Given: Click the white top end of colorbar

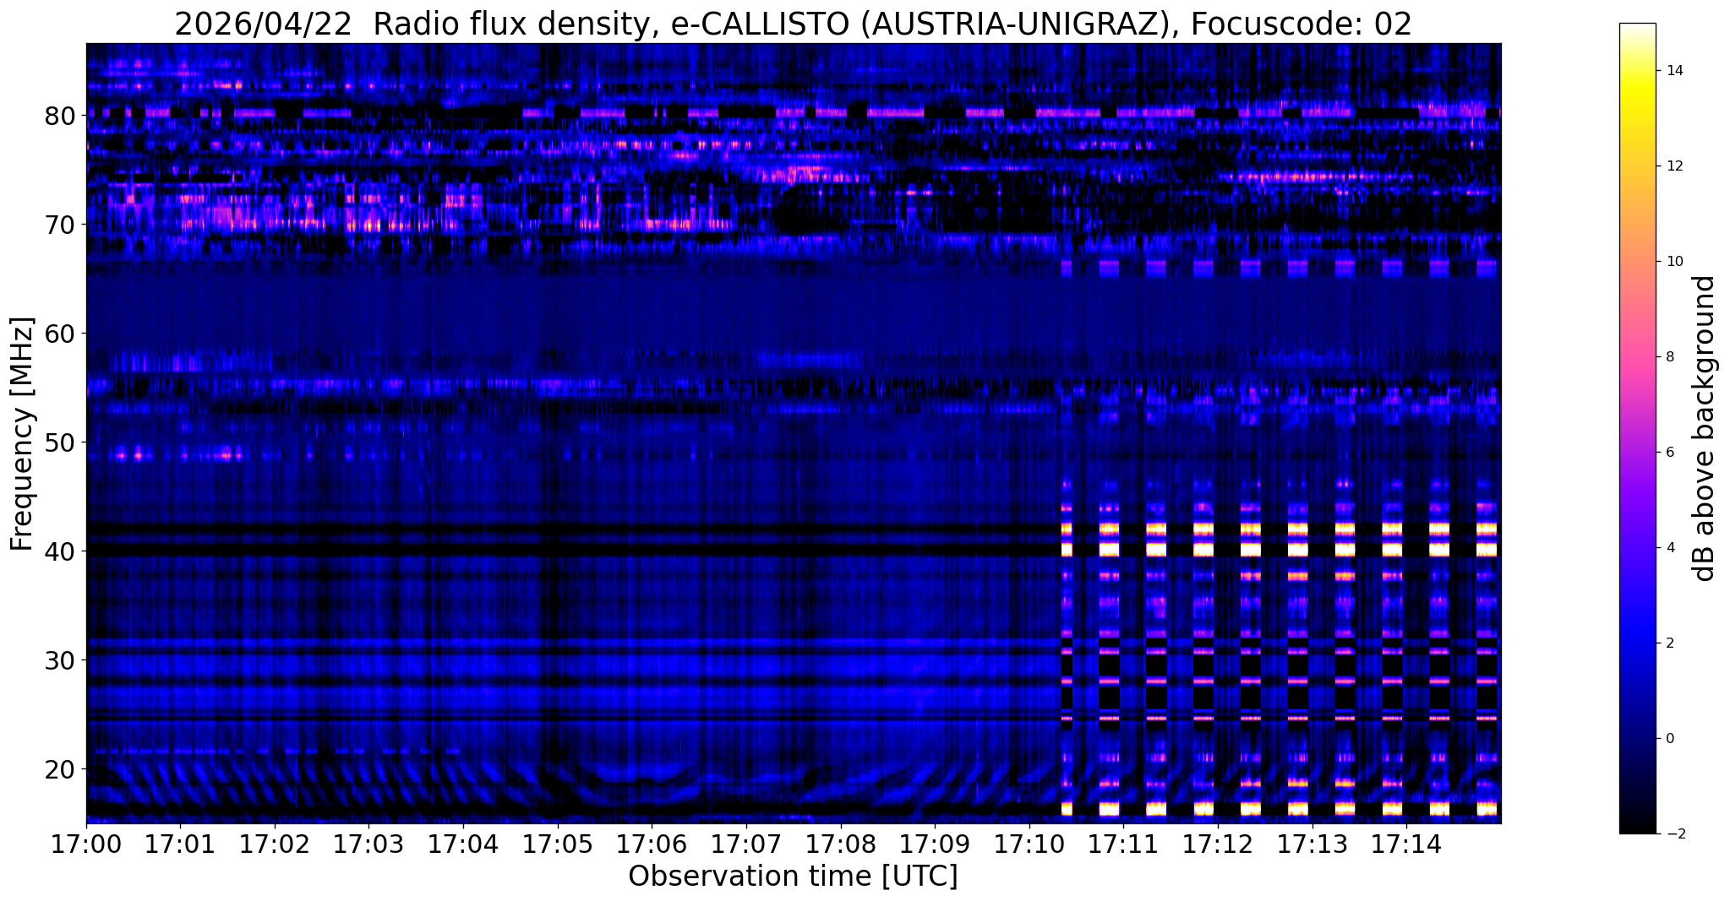Looking at the screenshot, I should click(1637, 29).
